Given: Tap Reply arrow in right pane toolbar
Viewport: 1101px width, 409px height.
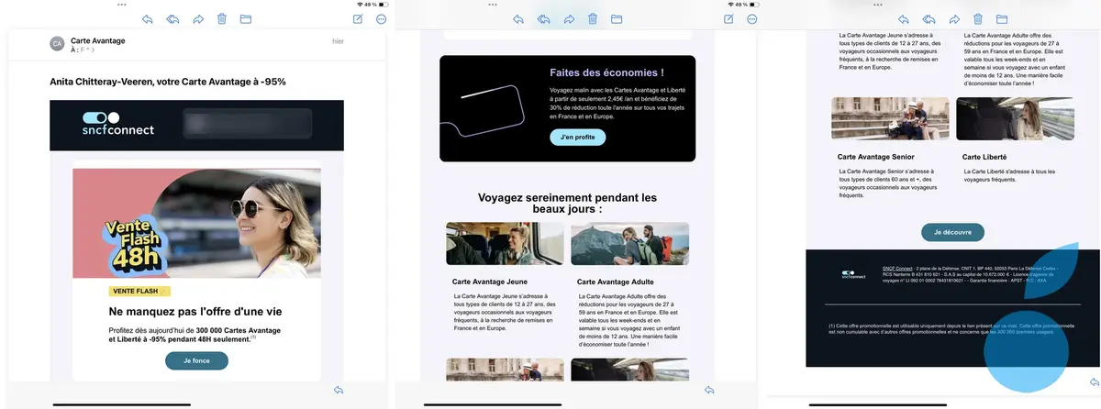Looking at the screenshot, I should coord(904,18).
